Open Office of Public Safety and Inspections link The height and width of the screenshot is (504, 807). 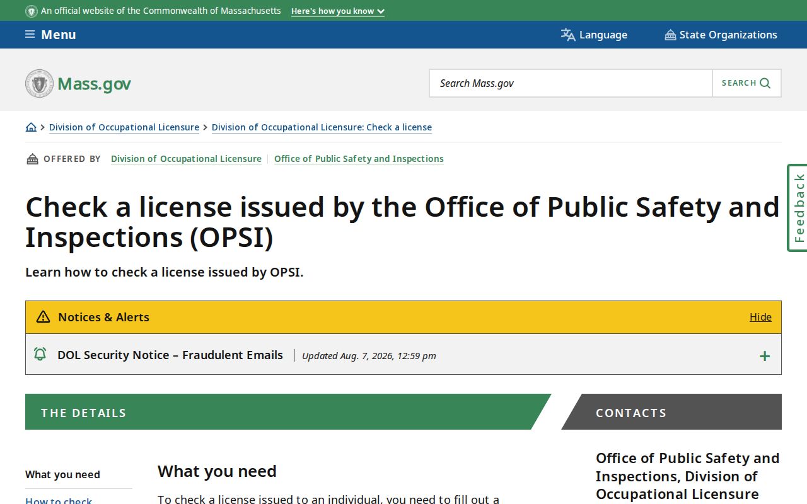coord(359,159)
